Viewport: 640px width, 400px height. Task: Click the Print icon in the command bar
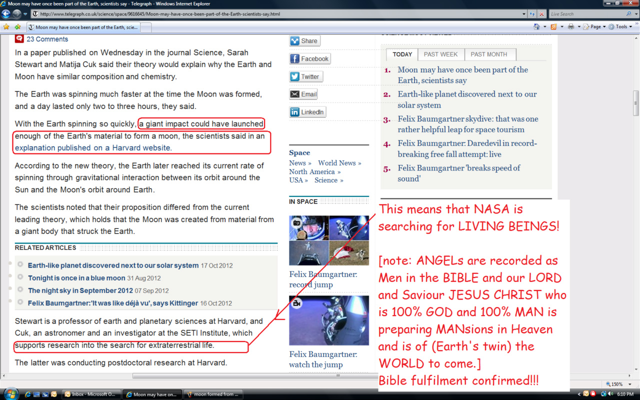pyautogui.click(x=570, y=27)
